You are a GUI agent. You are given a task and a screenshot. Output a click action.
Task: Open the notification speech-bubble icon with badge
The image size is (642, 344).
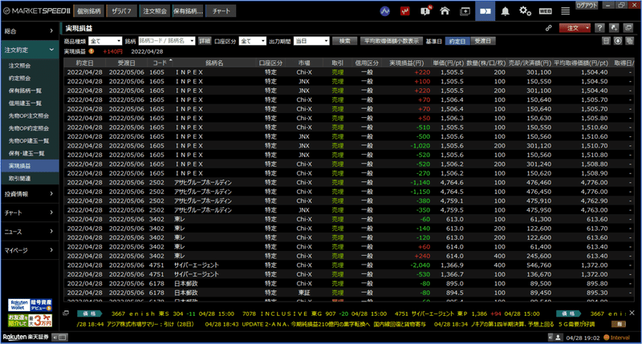[425, 11]
